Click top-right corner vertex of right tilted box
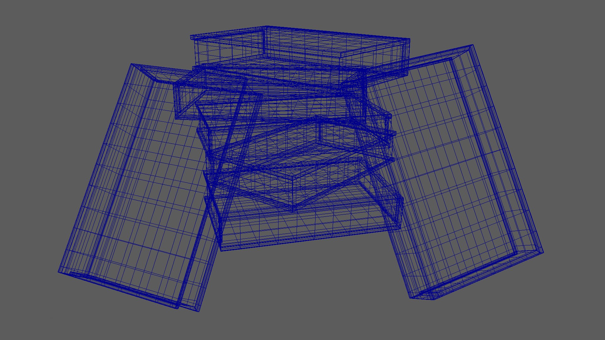 472,45
